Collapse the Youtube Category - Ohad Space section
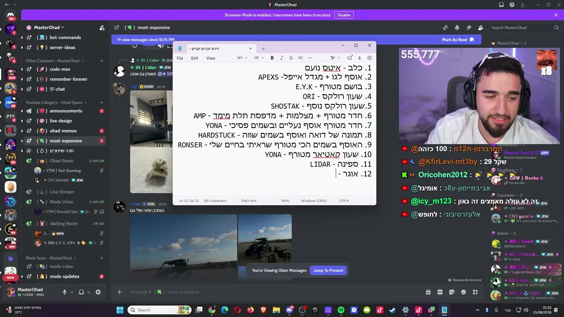Image resolution: width=564 pixels, height=317 pixels. (56, 103)
